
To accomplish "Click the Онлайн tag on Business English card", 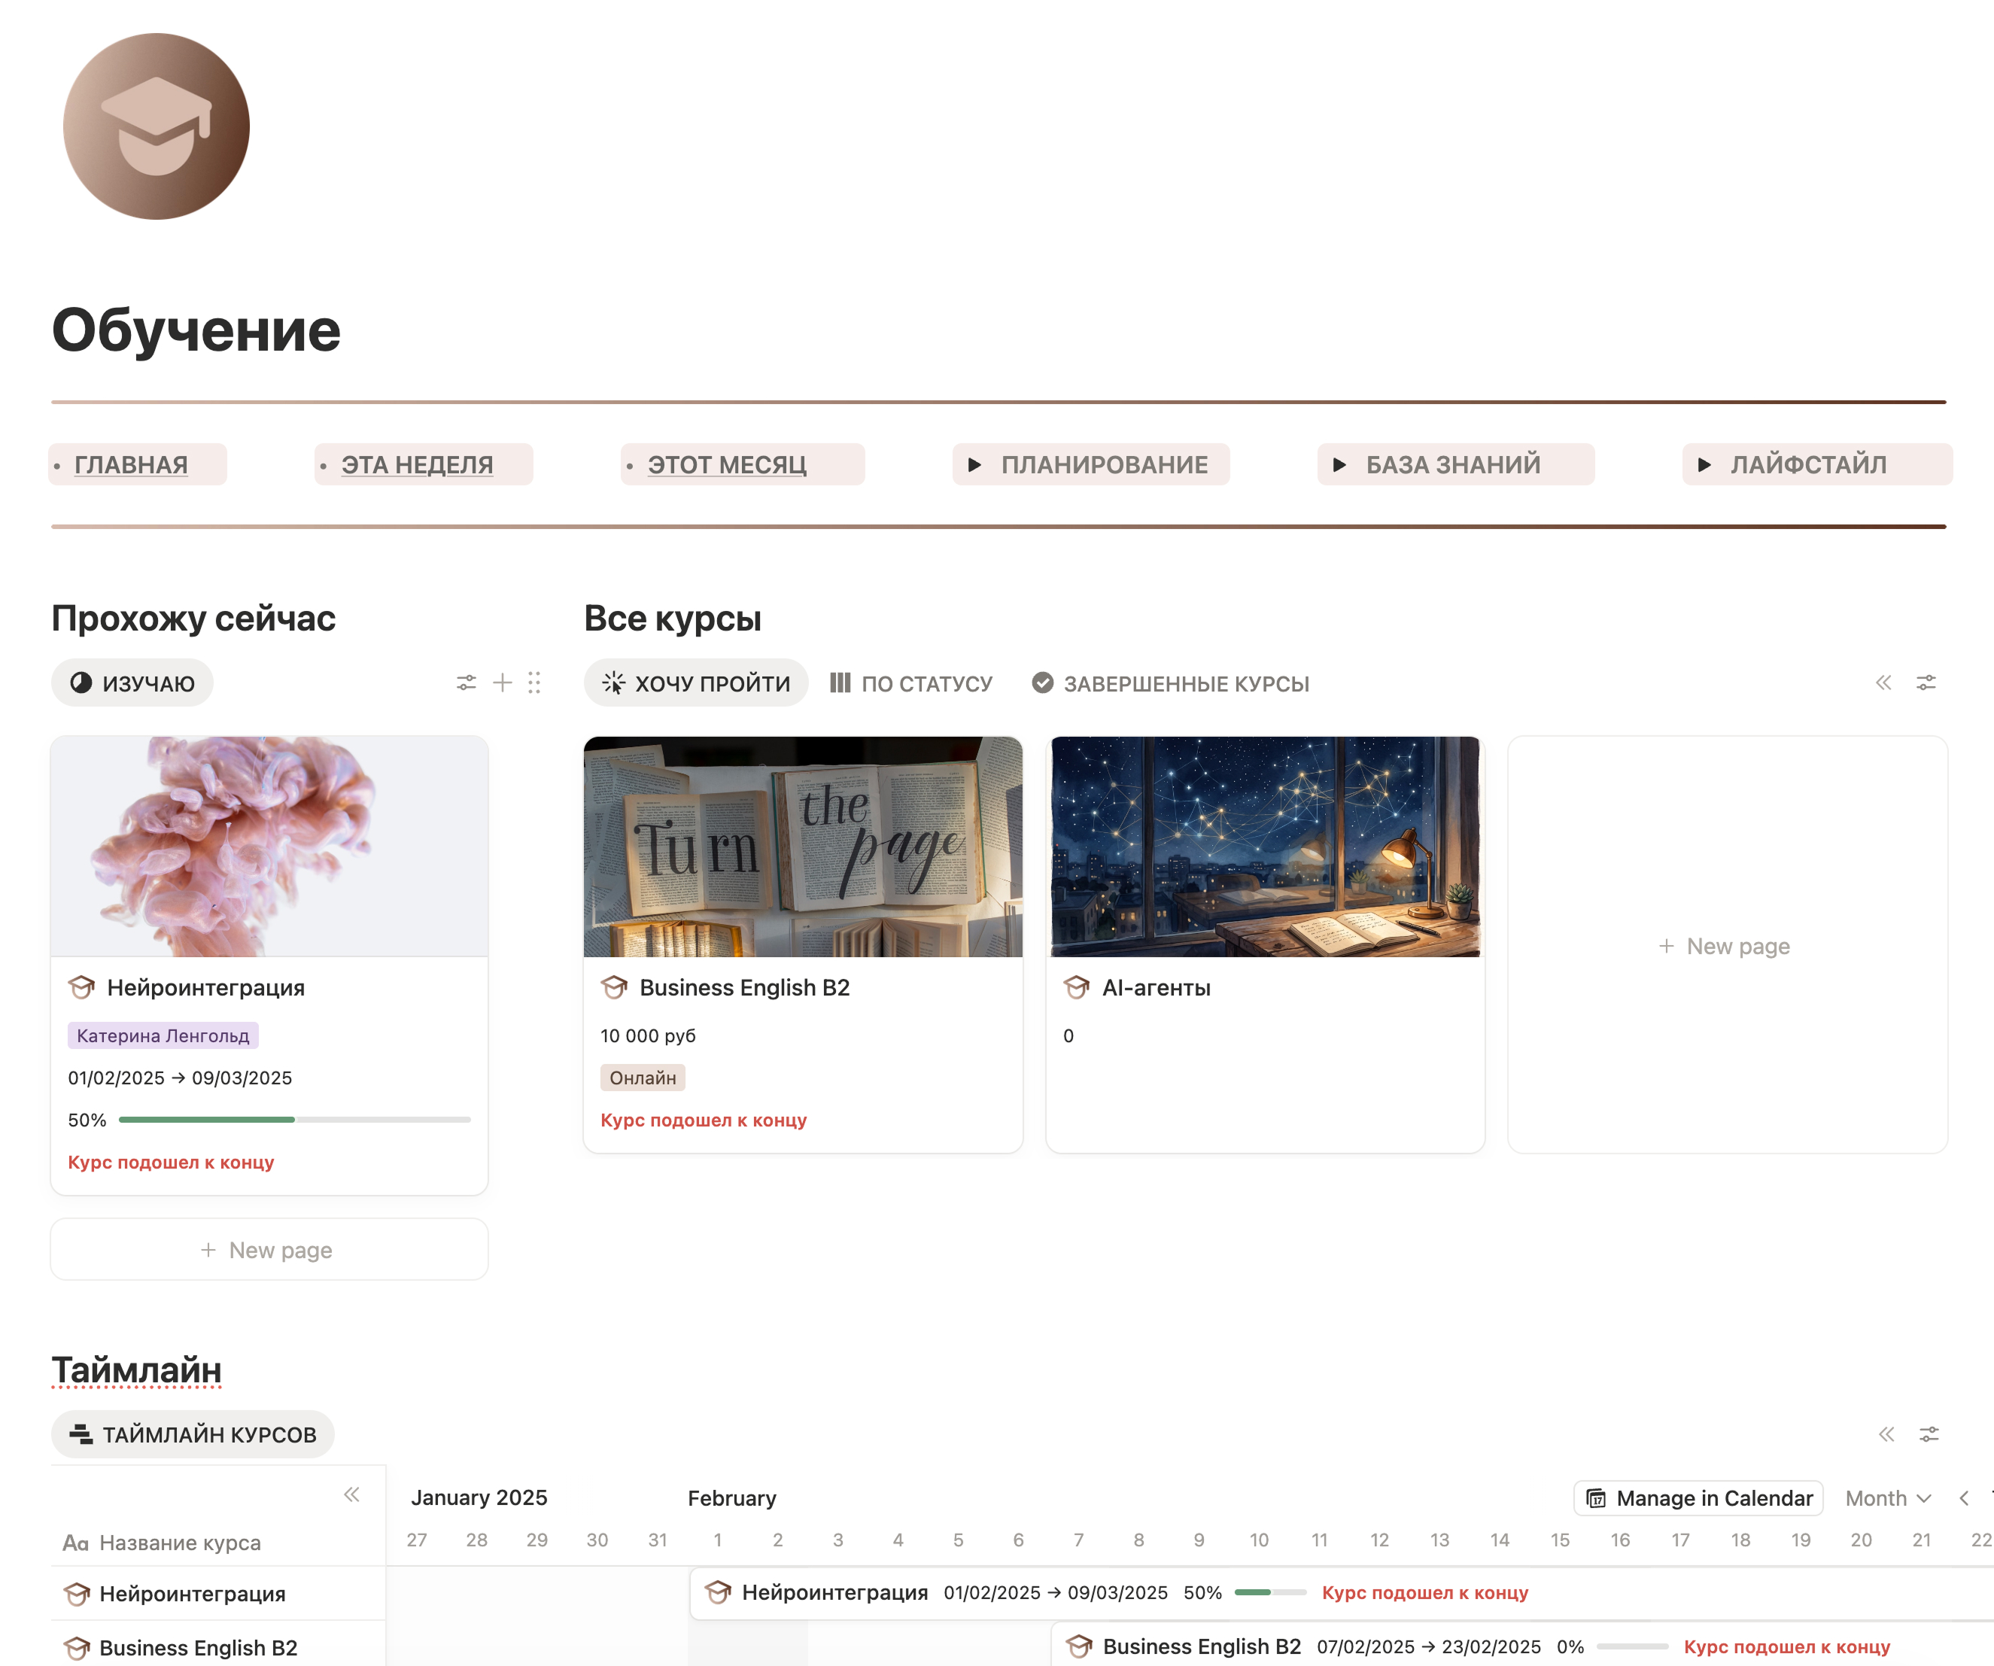I will coord(643,1077).
